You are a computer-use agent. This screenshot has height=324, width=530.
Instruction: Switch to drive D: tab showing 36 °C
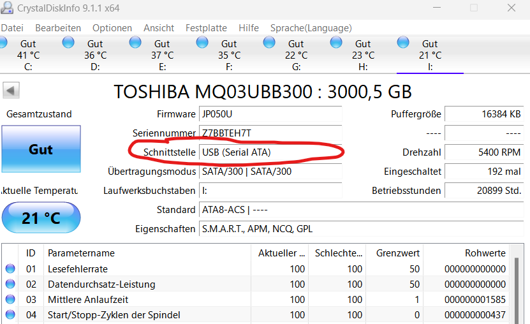point(95,55)
